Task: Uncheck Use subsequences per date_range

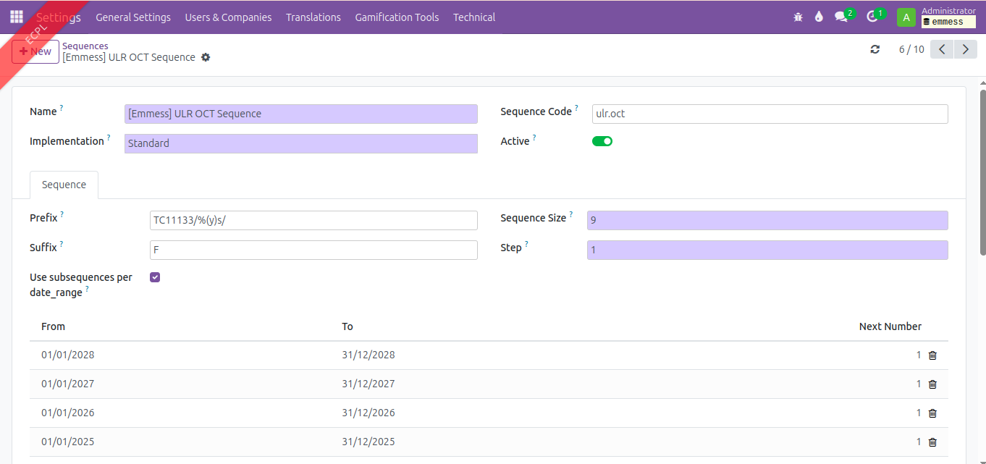Action: click(x=155, y=277)
